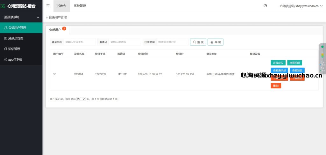The image size is (326, 155).
Task: Click the refresh icon in top bar
Action: coord(265,6)
